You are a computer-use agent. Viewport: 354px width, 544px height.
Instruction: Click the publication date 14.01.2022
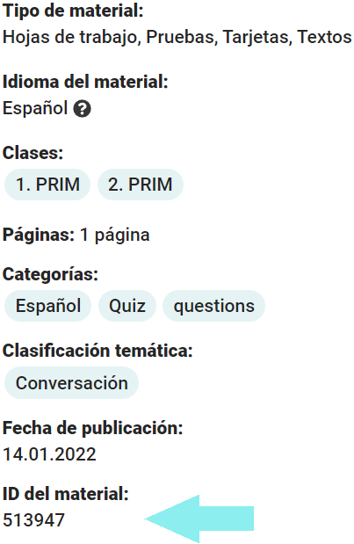(49, 454)
